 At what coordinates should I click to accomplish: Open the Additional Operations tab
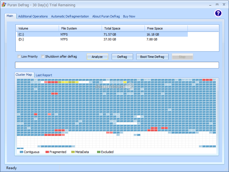33,16
